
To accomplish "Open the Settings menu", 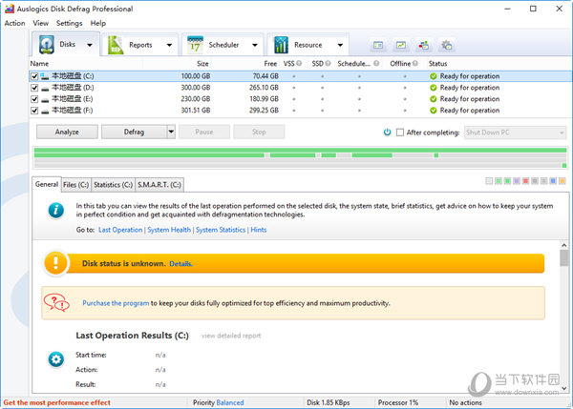I will coord(69,23).
